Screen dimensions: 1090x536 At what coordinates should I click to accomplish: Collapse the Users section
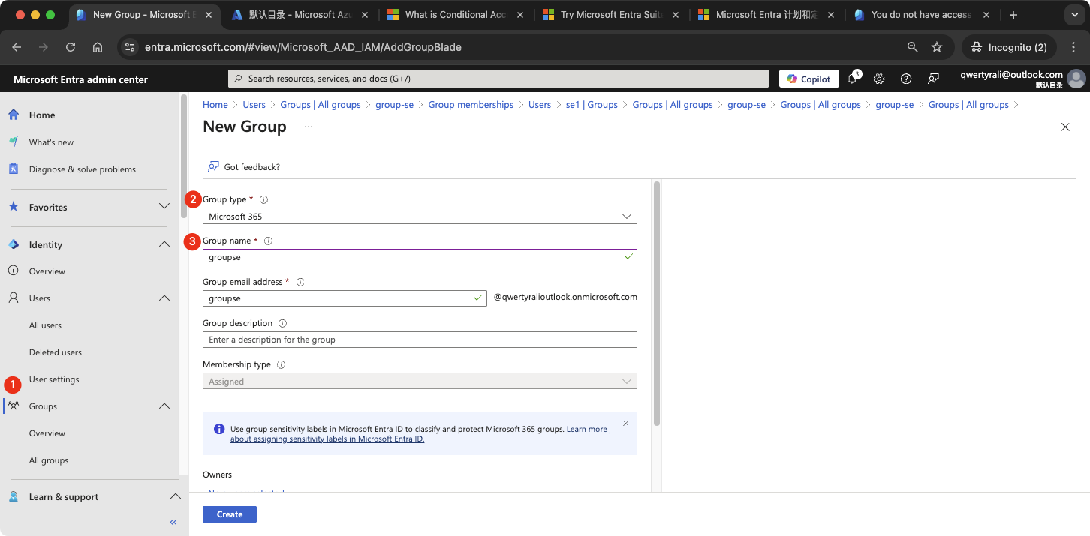click(x=164, y=298)
